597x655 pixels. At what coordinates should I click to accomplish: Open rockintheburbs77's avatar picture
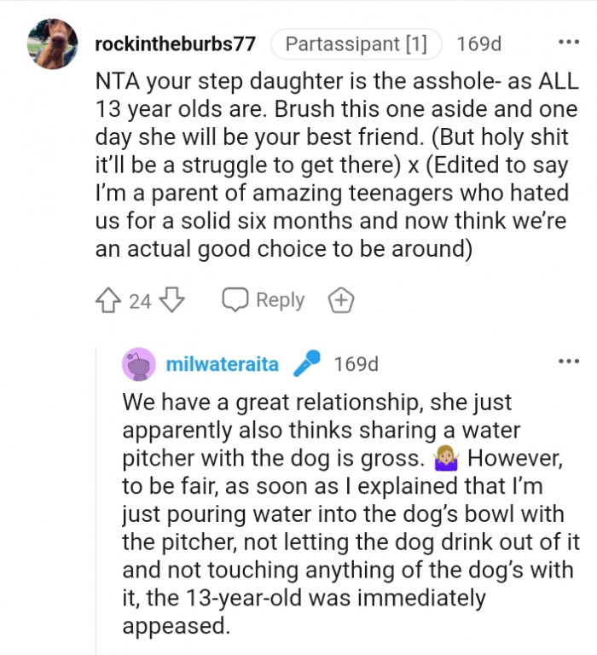pos(50,43)
